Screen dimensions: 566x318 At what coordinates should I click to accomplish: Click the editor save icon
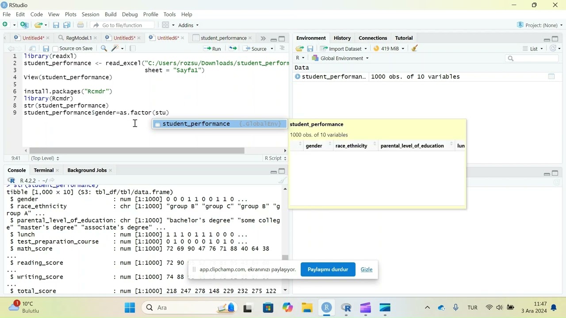tap(46, 49)
